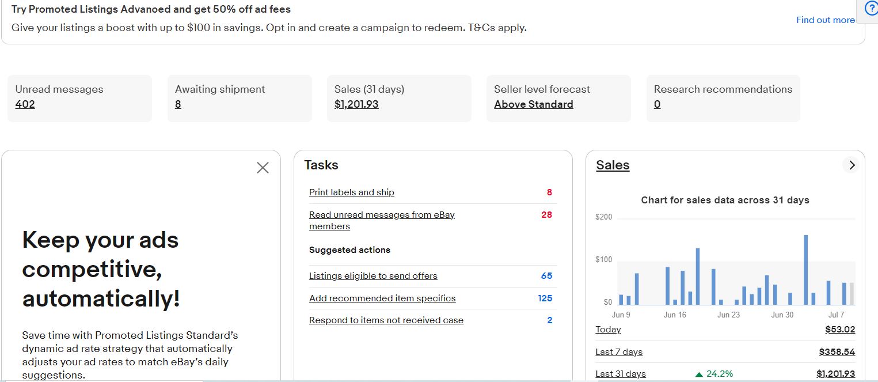The image size is (878, 382).
Task: View Today sales of $53.02
Action: point(839,330)
